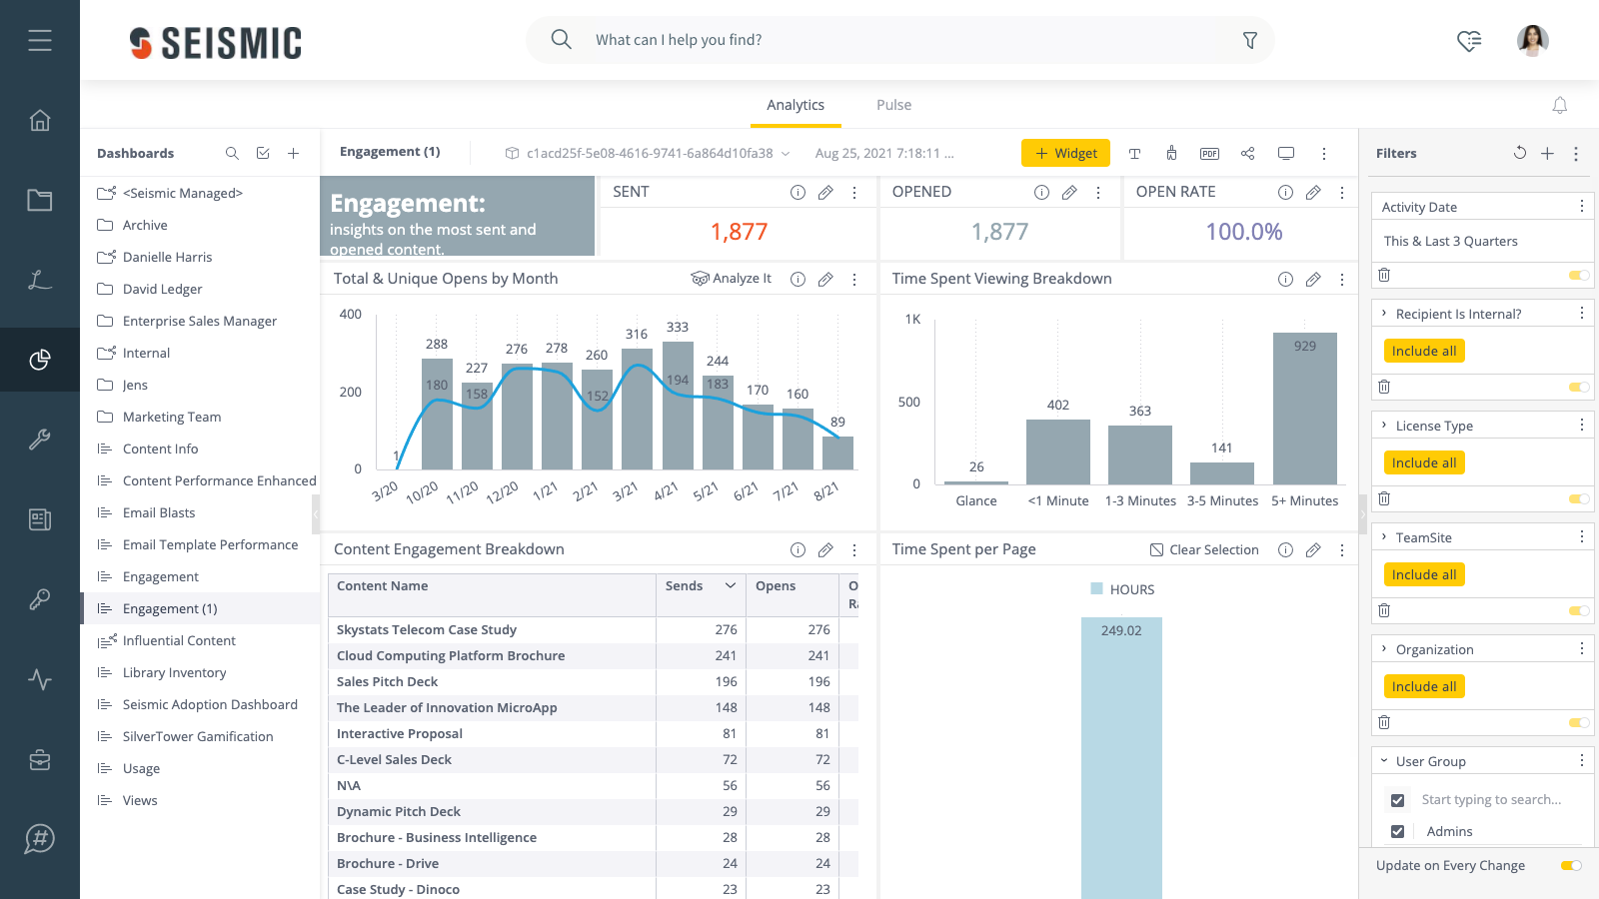1599x899 pixels.
Task: Reset the filters with the refresh icon
Action: pos(1519,153)
